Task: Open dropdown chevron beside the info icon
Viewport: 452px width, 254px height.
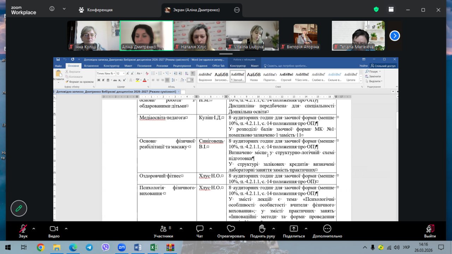Action: [x=64, y=9]
